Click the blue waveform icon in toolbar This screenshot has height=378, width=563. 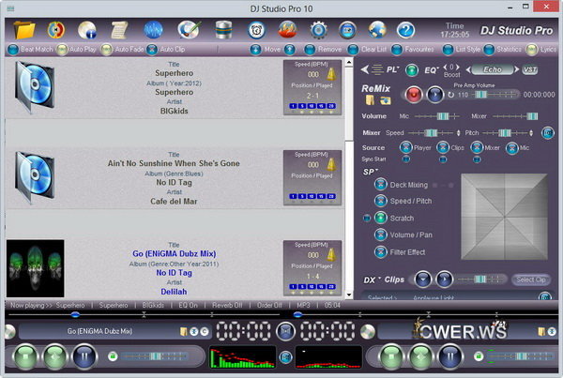(x=153, y=30)
